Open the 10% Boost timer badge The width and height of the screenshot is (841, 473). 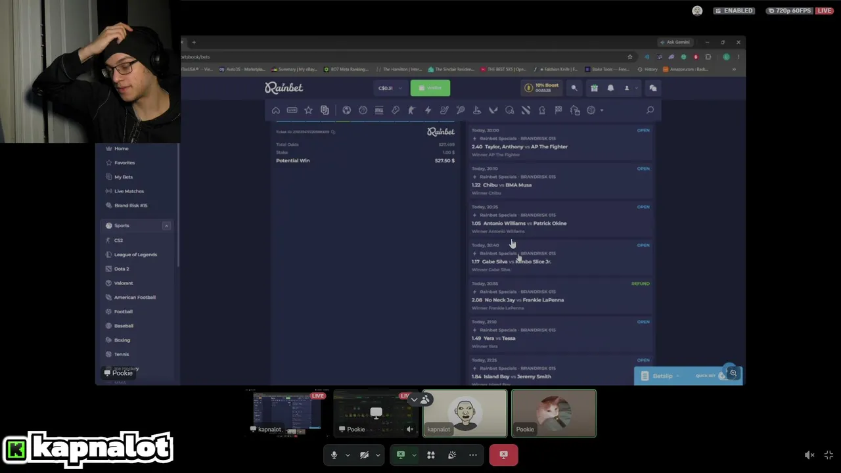coord(543,88)
